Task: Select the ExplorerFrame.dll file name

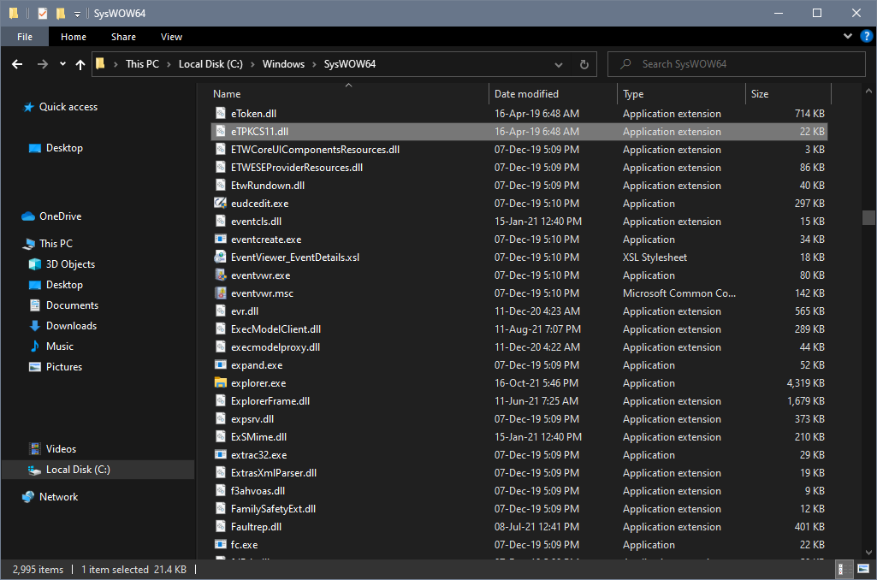Action: [x=270, y=401]
